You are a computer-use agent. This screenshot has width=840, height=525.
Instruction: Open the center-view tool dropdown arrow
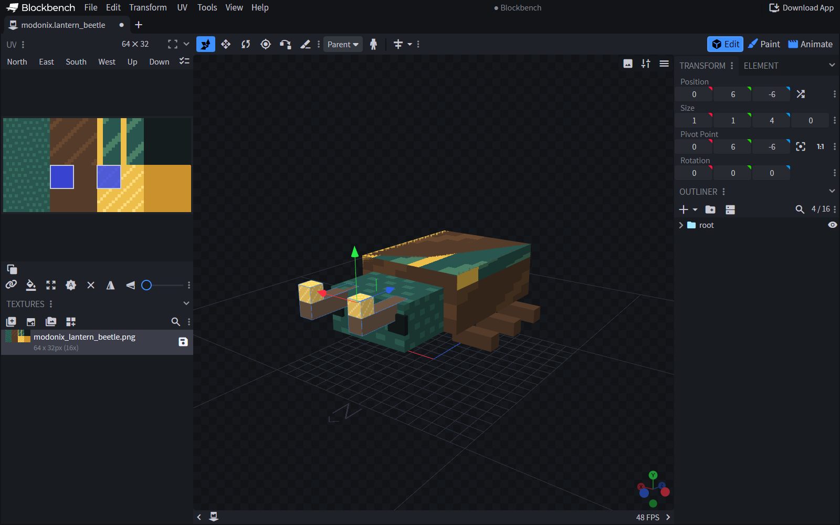(410, 44)
